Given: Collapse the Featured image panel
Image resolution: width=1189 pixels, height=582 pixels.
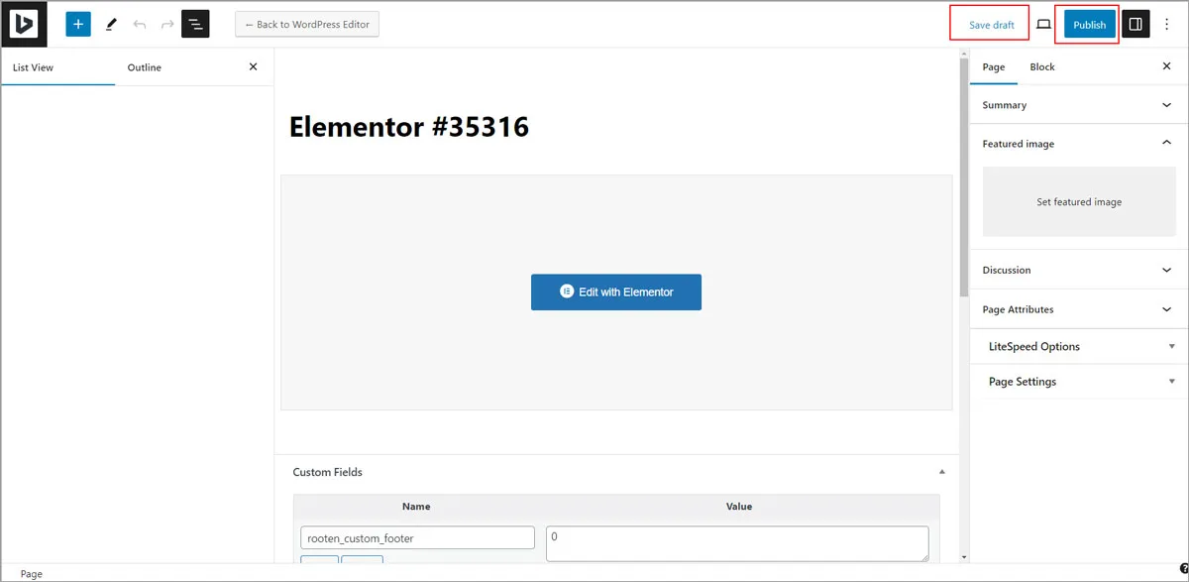Looking at the screenshot, I should (1079, 144).
